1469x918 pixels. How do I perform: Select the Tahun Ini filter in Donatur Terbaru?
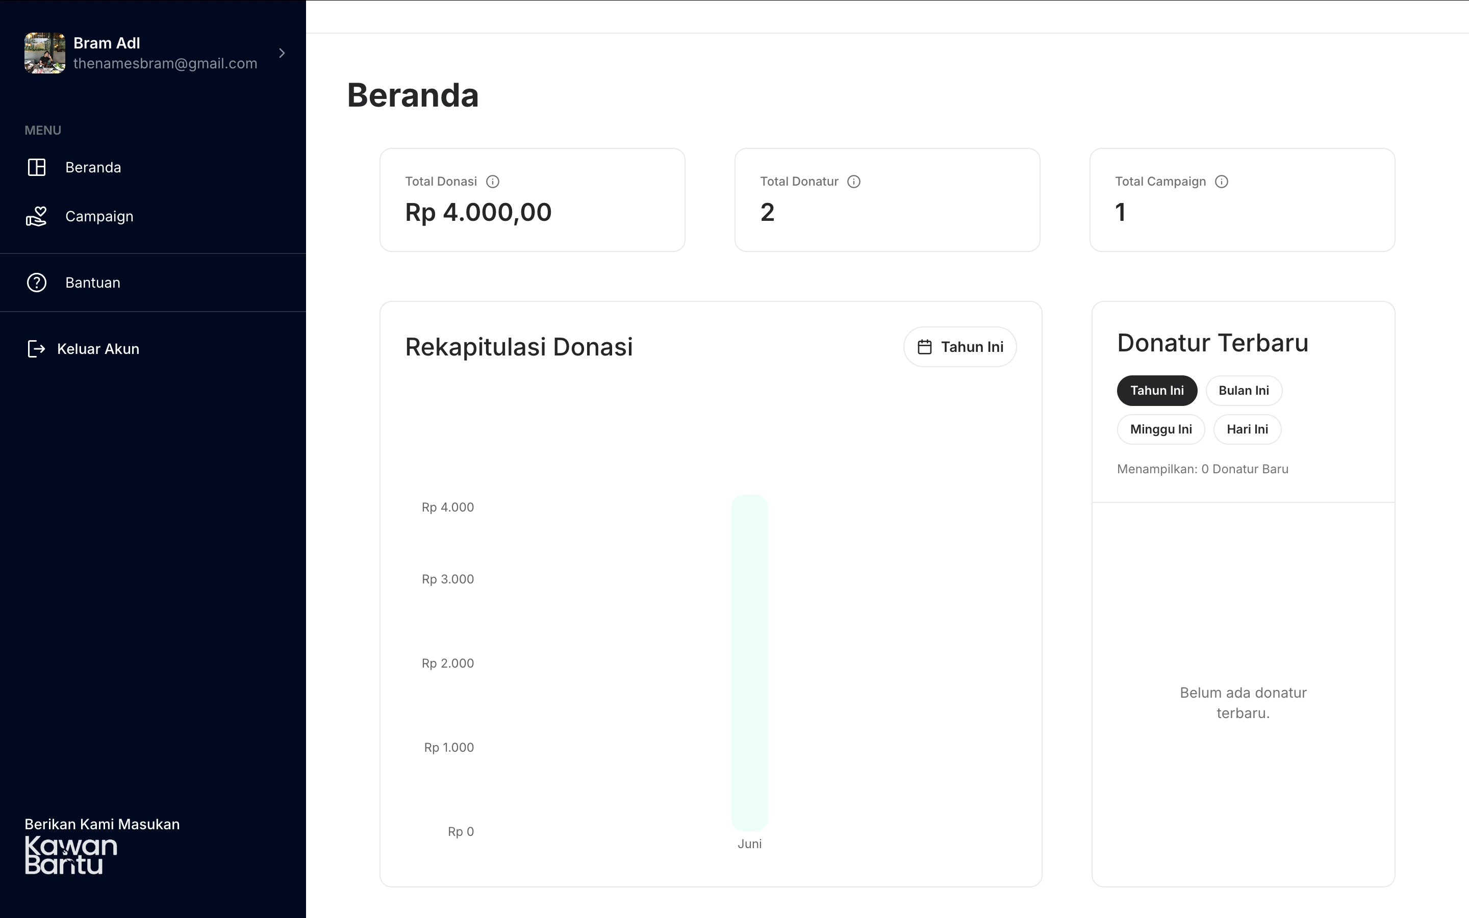(1157, 390)
